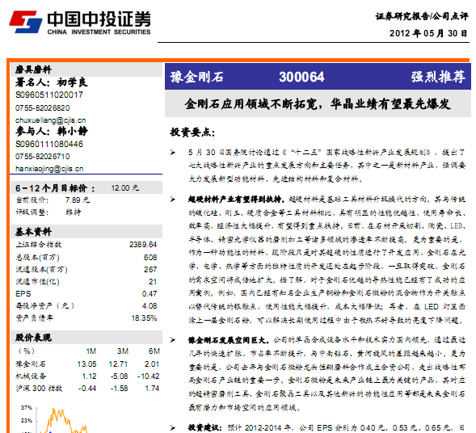The height and width of the screenshot is (433, 476).
Task: Click the red and blue company logo
Action: (26, 22)
